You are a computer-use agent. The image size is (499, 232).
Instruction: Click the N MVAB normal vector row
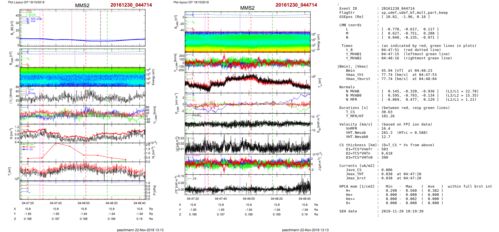tap(410, 91)
